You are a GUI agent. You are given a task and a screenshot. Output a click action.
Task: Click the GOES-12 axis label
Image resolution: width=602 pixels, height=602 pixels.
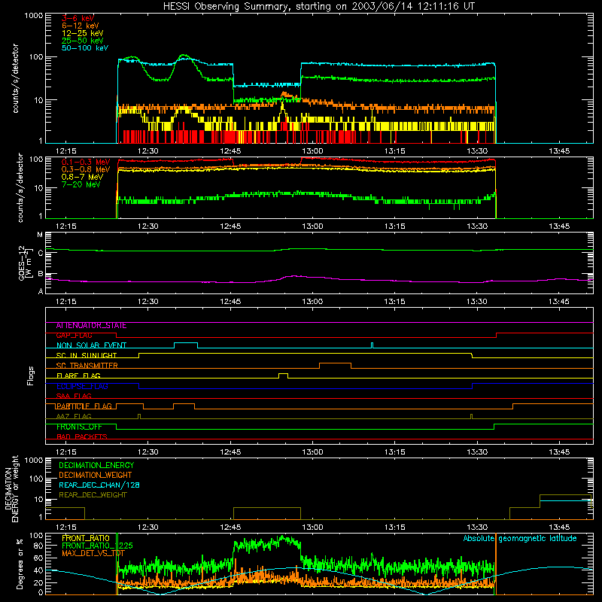coord(25,263)
